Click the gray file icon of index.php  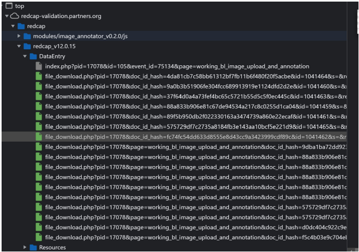coord(39,66)
